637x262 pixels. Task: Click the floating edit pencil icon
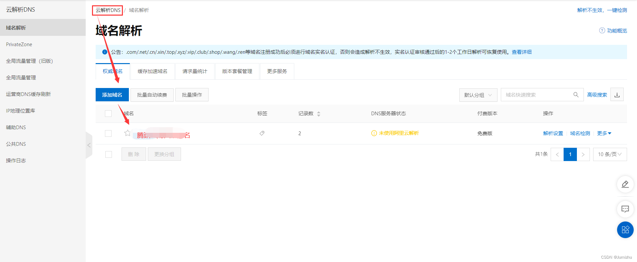(x=625, y=184)
